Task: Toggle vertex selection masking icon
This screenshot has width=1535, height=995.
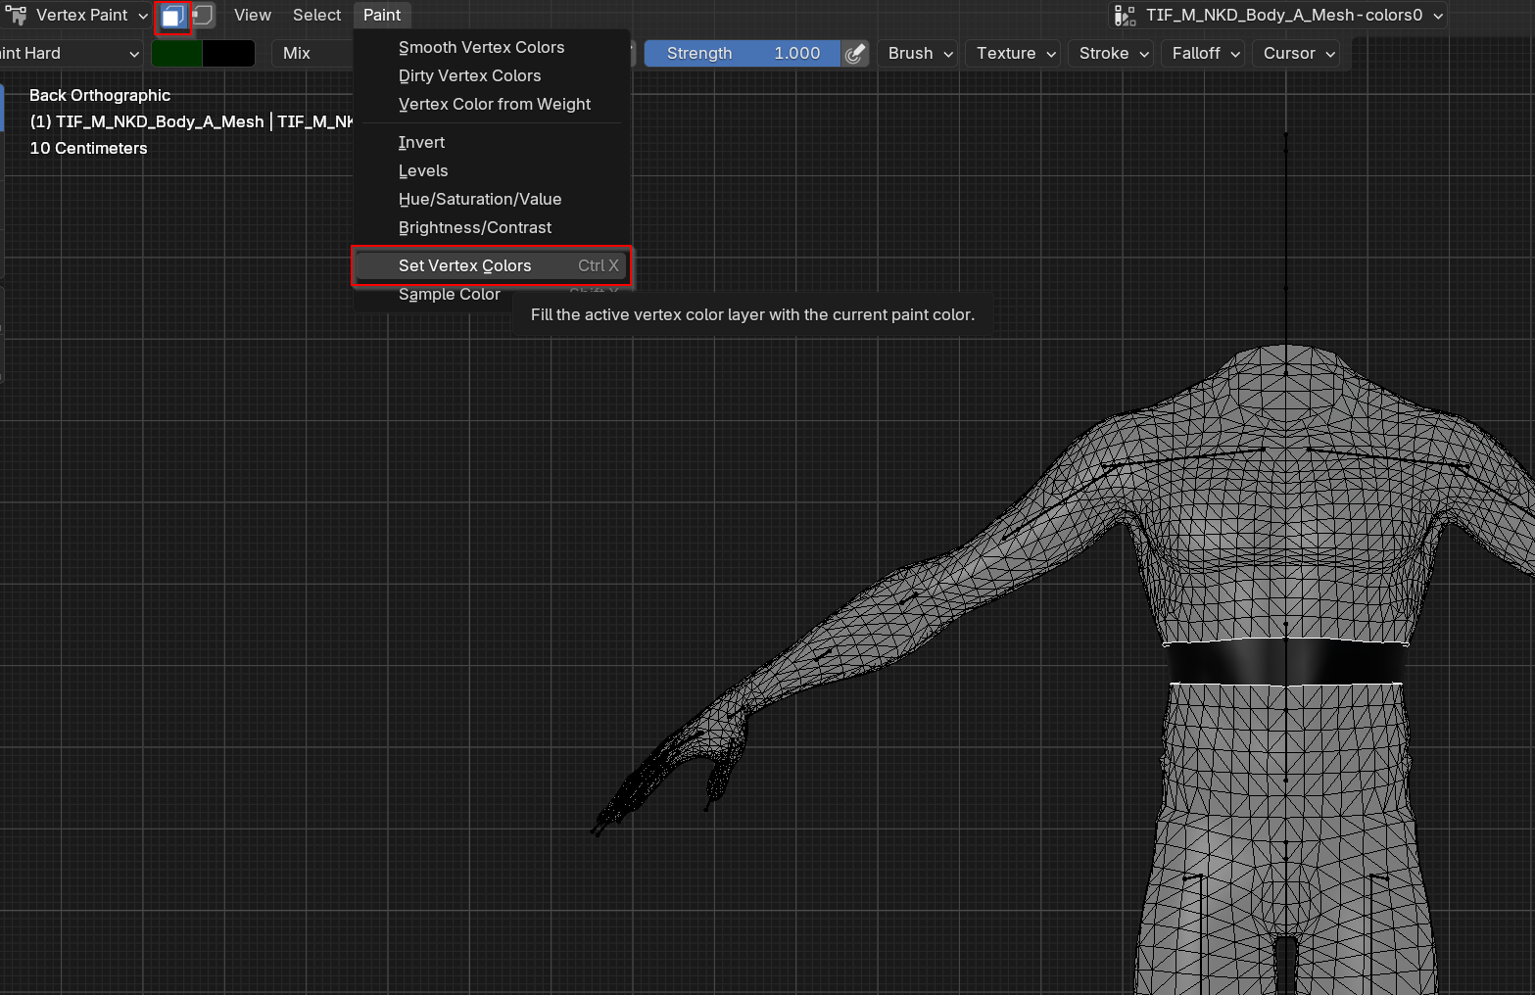Action: point(203,16)
